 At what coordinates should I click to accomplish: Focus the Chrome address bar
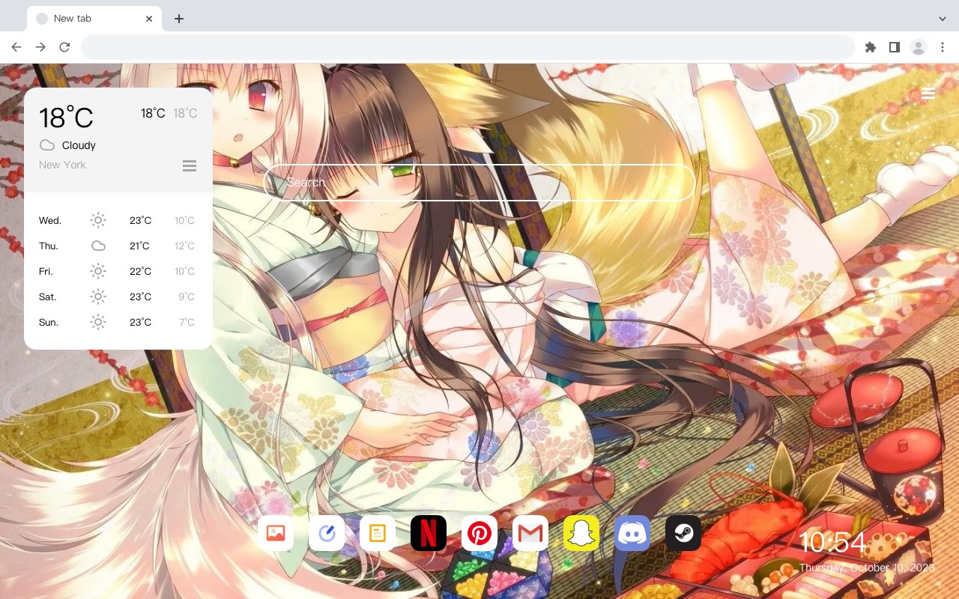point(468,47)
